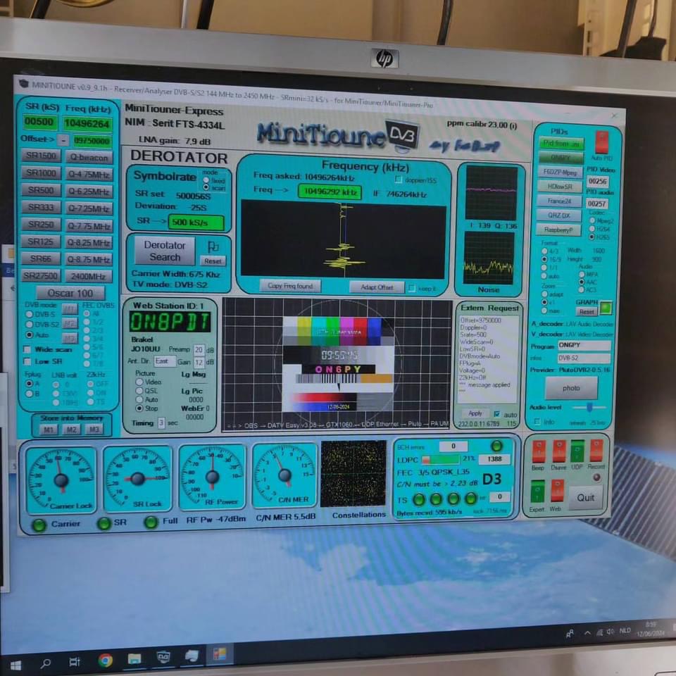Click the Ant. Dir. East field
Screen dimensions: 676x676
tap(164, 361)
